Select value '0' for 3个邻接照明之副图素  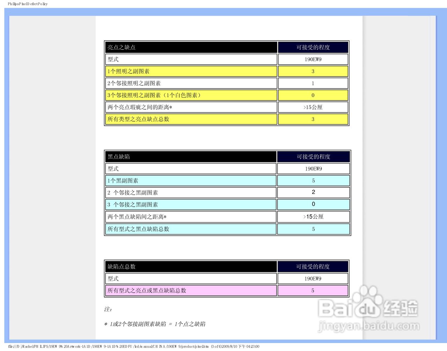[313, 95]
